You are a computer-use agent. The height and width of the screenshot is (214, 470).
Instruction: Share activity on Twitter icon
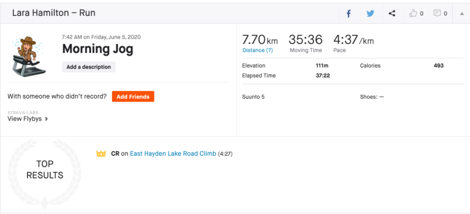371,13
